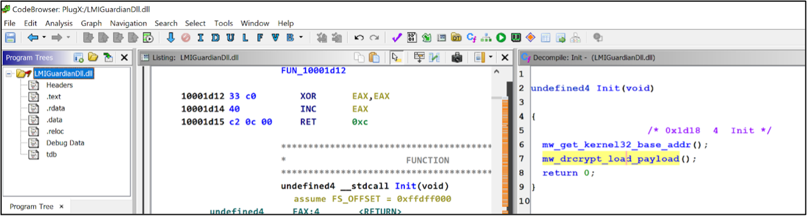Viewport: 809px width, 218px height.
Task: Switch to the Program Tree tab
Action: pos(31,206)
